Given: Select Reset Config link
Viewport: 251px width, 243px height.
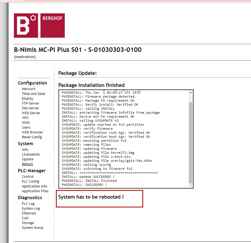Looking at the screenshot, I should [32, 137].
